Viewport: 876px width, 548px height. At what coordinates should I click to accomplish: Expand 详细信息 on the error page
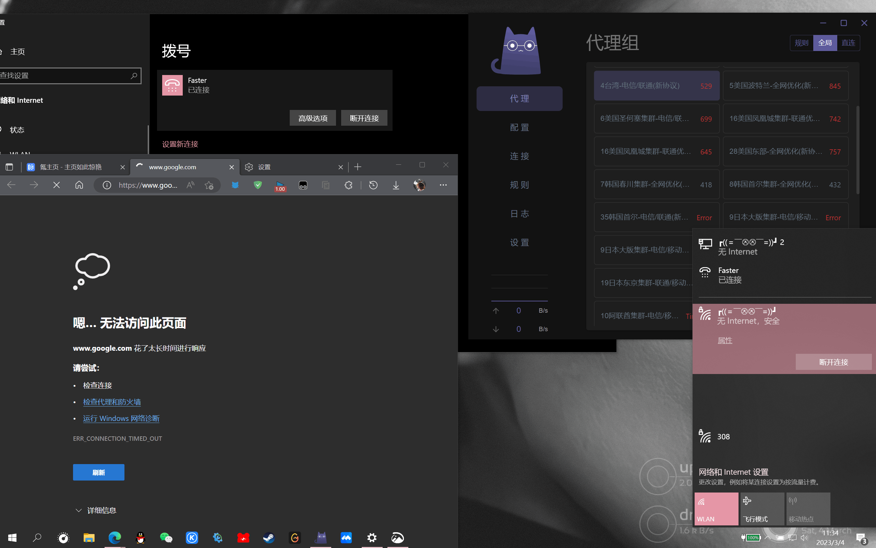tap(95, 510)
